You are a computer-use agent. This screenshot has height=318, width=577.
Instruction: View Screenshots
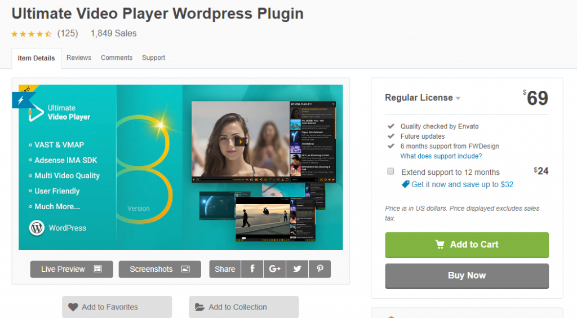[x=159, y=269]
